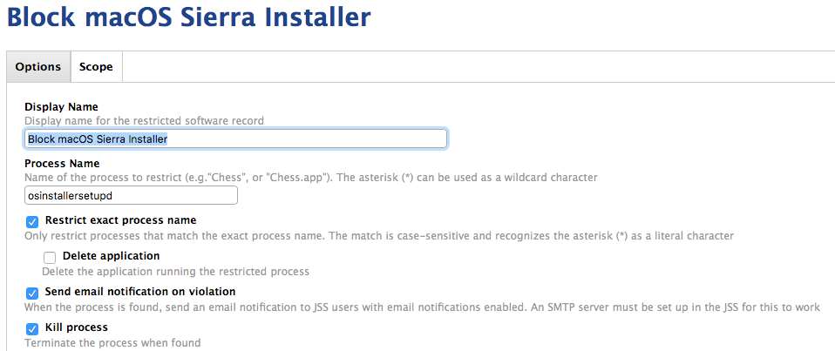835x351 pixels.
Task: Switch to the Scope tab
Action: tap(97, 67)
